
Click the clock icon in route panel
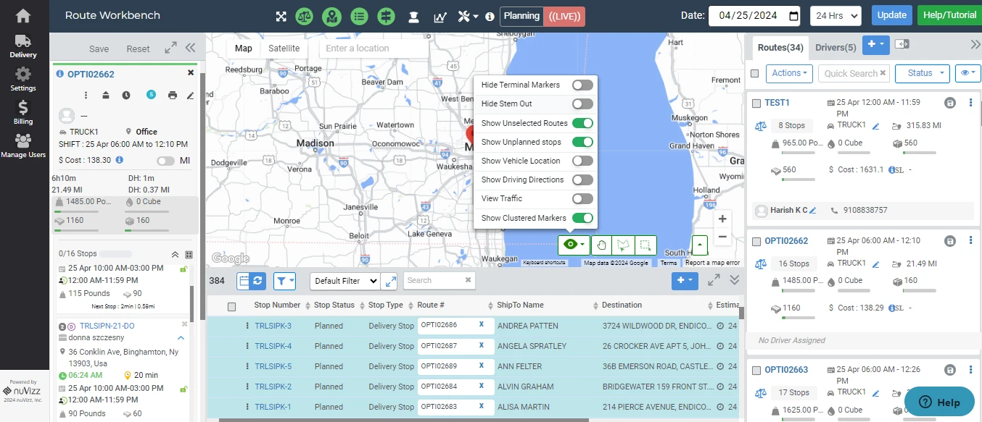tap(126, 95)
